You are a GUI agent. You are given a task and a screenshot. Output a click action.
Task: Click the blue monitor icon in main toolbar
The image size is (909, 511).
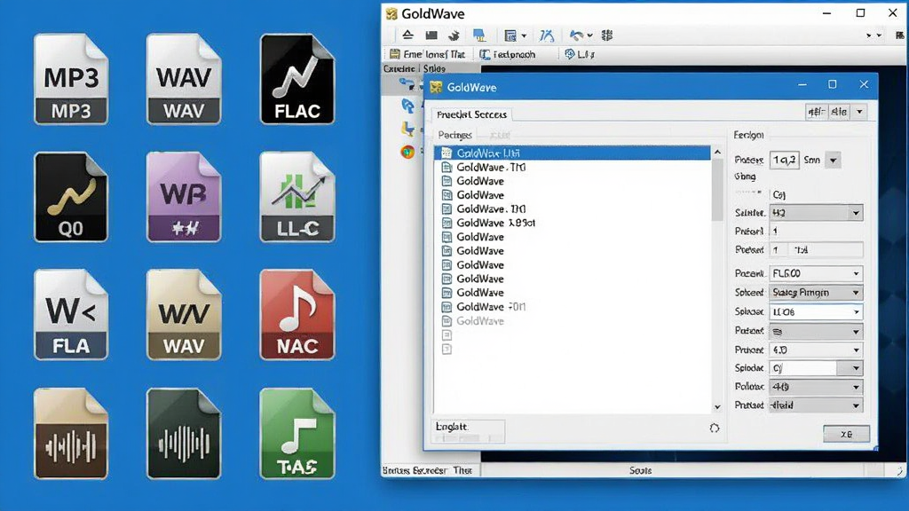click(x=479, y=35)
